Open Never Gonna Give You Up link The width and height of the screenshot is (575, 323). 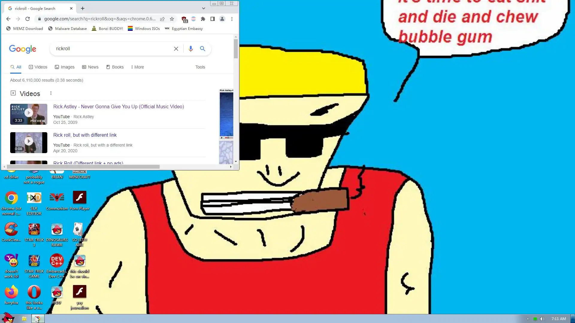119,107
